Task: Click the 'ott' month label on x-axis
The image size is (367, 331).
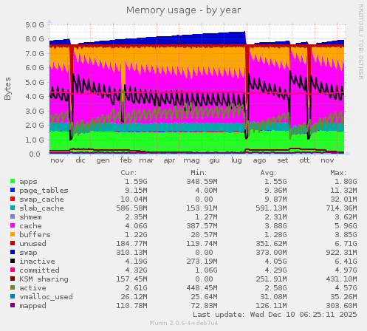Action: (304, 160)
